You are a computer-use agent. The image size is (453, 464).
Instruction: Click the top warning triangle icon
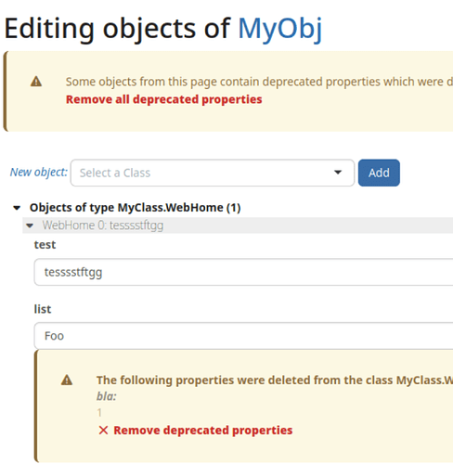pyautogui.click(x=36, y=82)
